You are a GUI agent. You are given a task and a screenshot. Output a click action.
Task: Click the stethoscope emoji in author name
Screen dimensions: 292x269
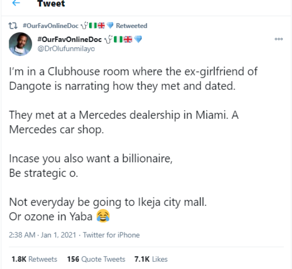[105, 40]
